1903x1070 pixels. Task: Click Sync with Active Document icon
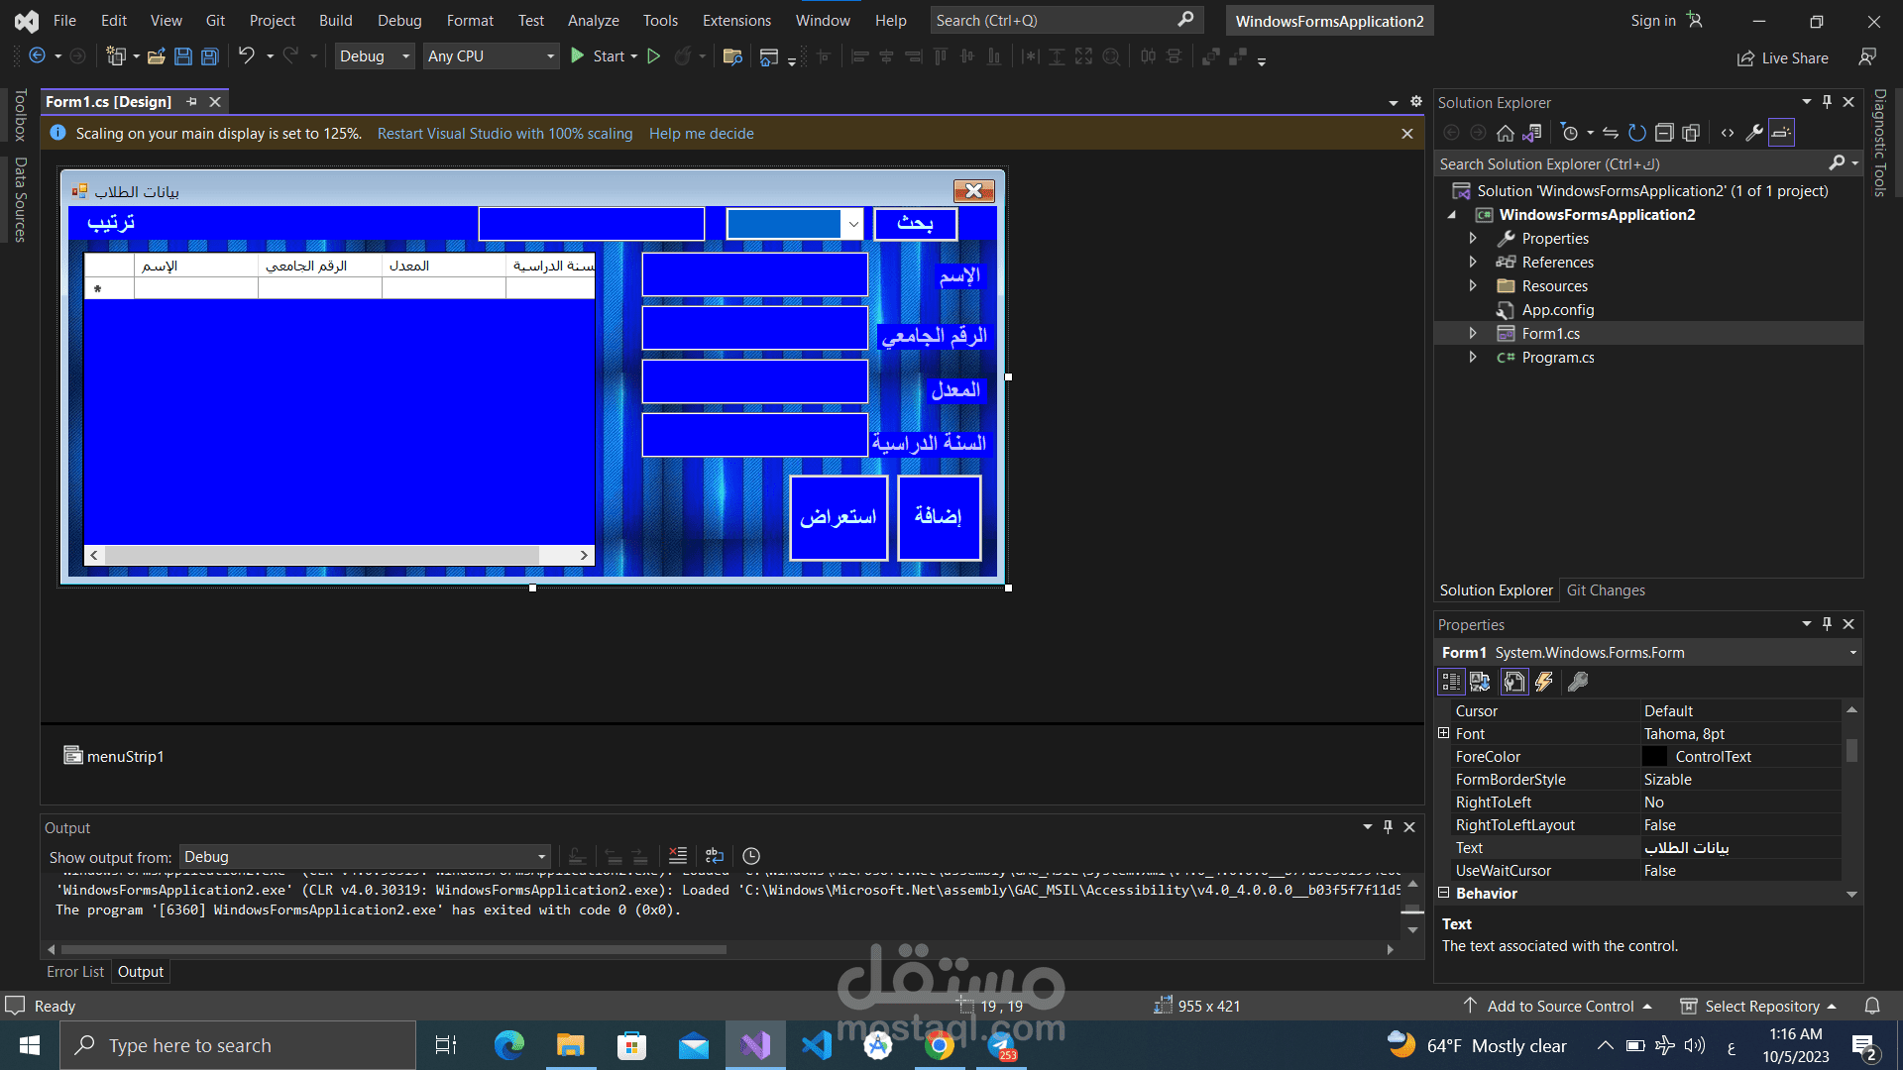coord(1611,133)
